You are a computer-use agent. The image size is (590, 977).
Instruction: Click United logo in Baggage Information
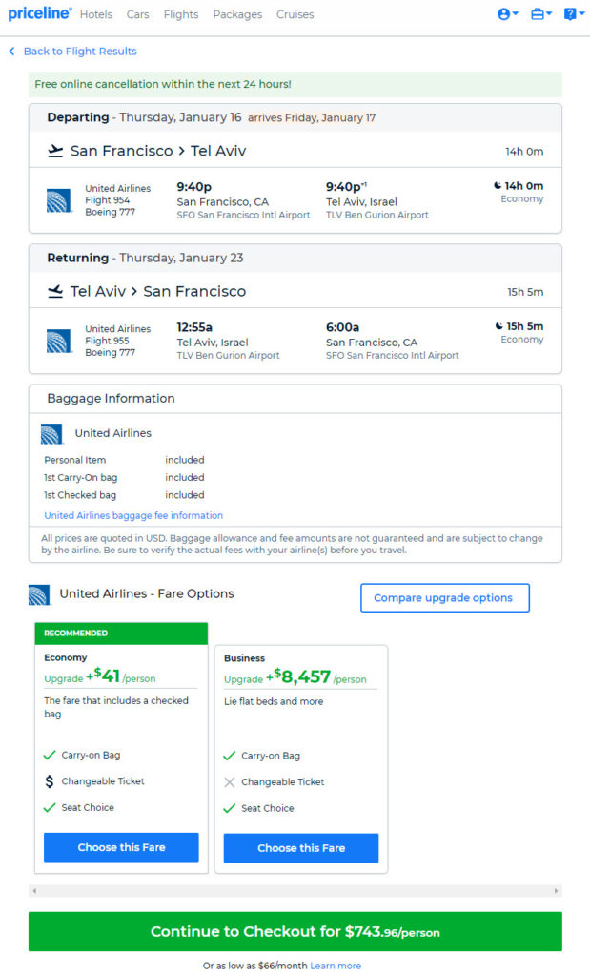(51, 434)
